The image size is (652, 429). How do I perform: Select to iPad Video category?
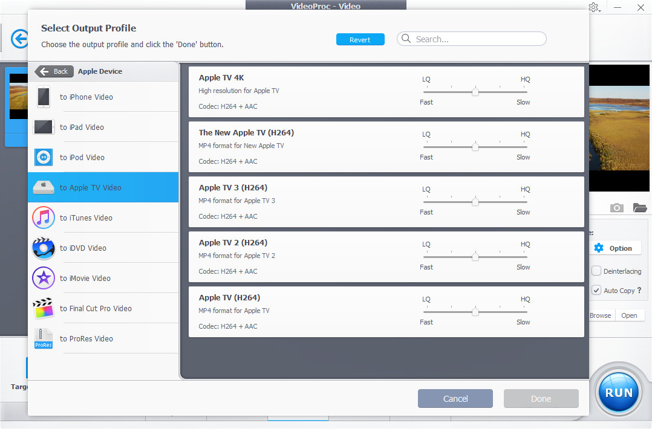pyautogui.click(x=103, y=127)
